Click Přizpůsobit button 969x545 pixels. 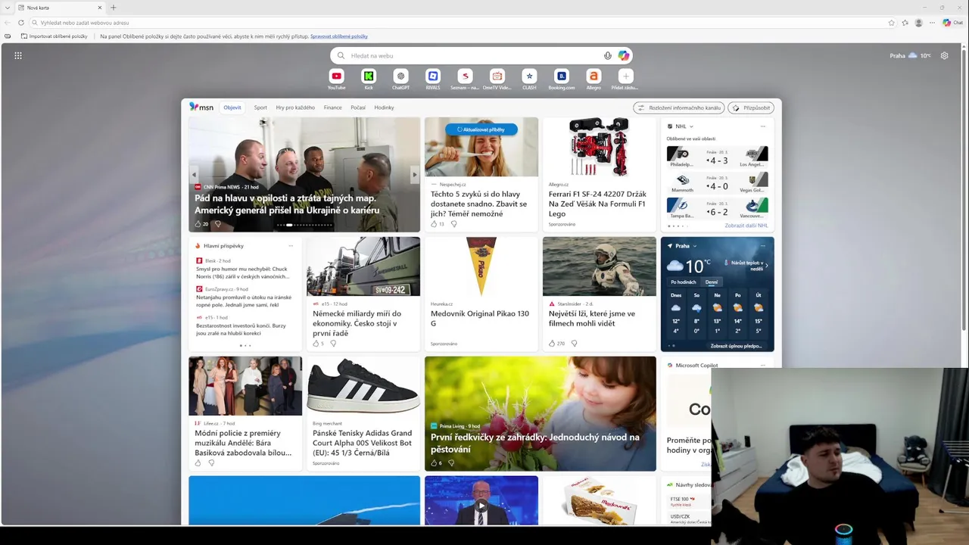click(x=751, y=108)
